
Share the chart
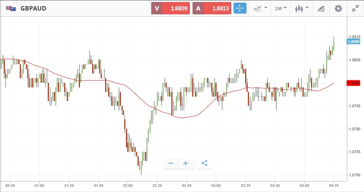204,163
